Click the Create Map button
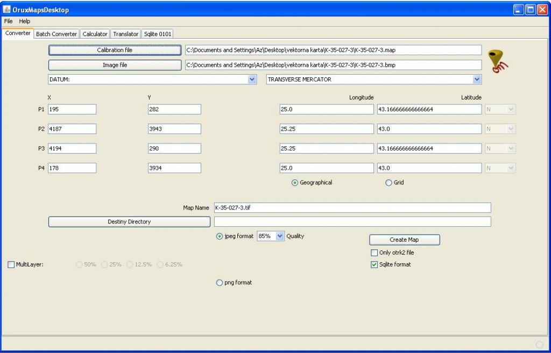This screenshot has width=551, height=353. pos(404,240)
